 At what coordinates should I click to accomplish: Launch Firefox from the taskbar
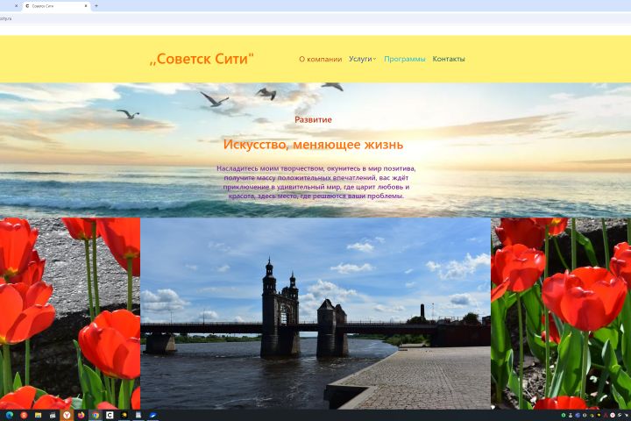click(x=82, y=415)
